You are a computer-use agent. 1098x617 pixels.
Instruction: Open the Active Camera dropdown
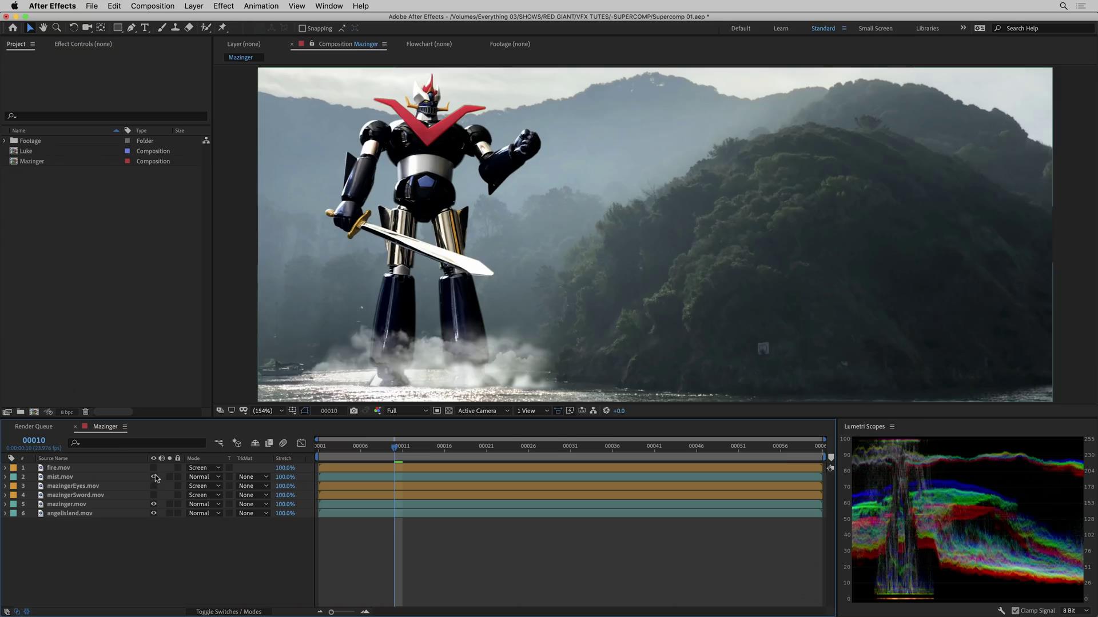coord(483,411)
